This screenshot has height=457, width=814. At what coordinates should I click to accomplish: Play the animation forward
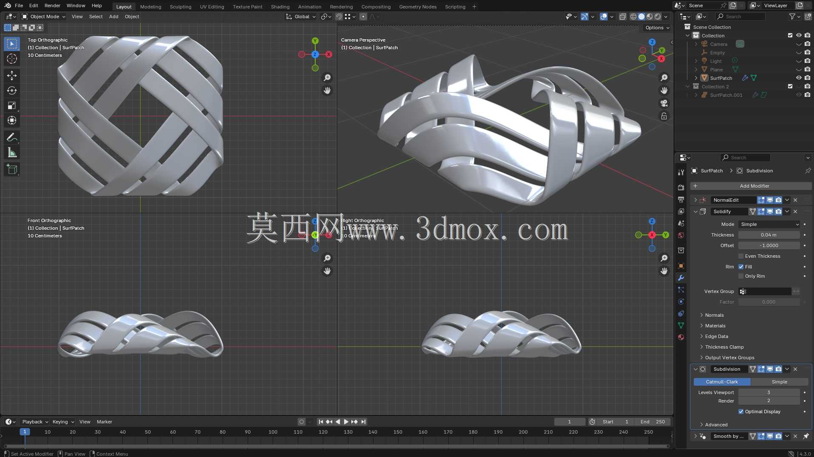346,422
